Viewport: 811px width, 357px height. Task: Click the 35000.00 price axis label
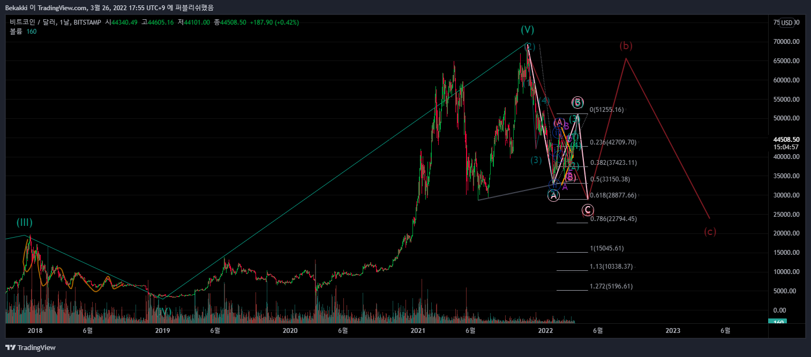point(786,176)
